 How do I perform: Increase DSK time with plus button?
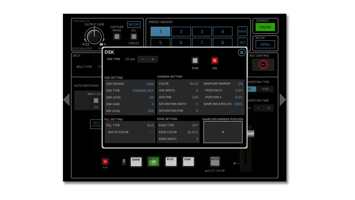click(x=153, y=59)
